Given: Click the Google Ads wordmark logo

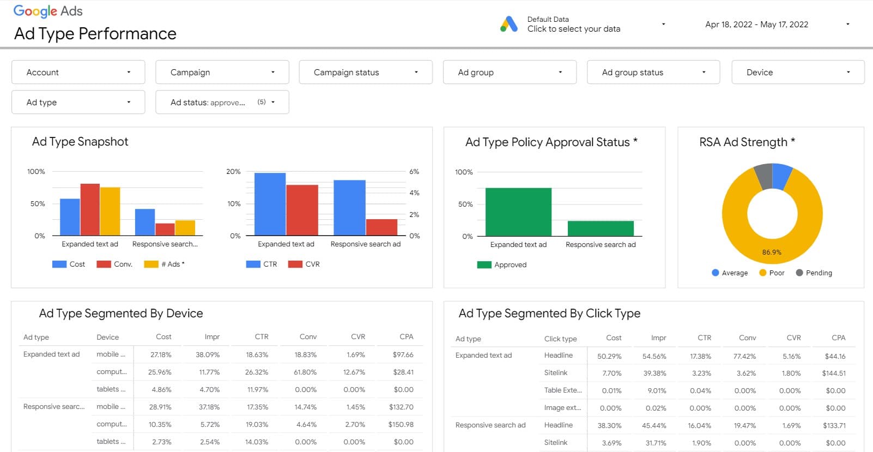Looking at the screenshot, I should tap(48, 11).
